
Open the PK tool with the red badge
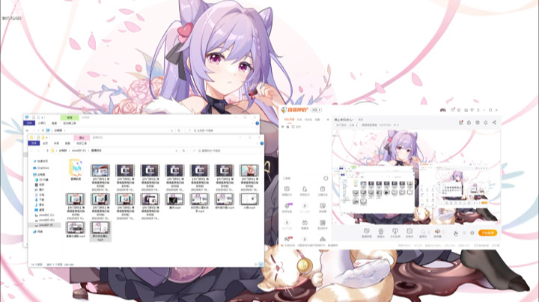[287, 239]
